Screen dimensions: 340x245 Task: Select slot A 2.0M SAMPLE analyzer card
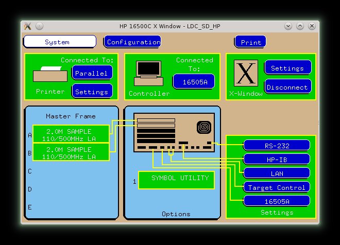71,134
